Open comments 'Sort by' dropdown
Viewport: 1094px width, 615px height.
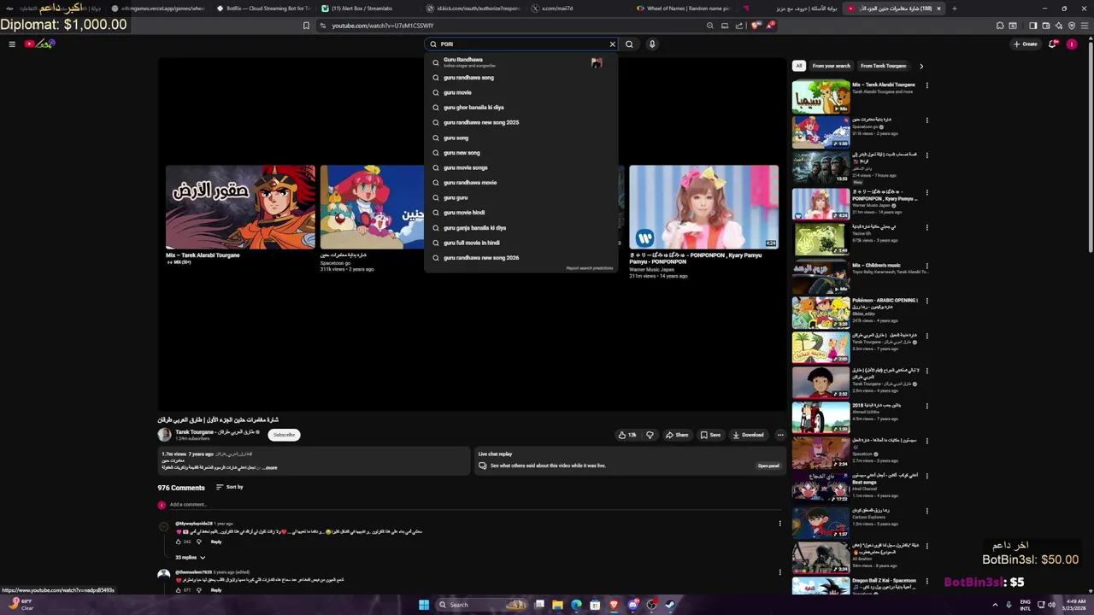(229, 487)
